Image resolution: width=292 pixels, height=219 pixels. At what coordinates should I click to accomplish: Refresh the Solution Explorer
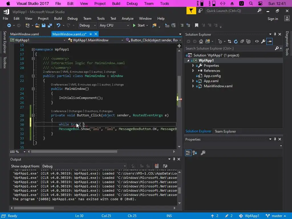coord(236,41)
